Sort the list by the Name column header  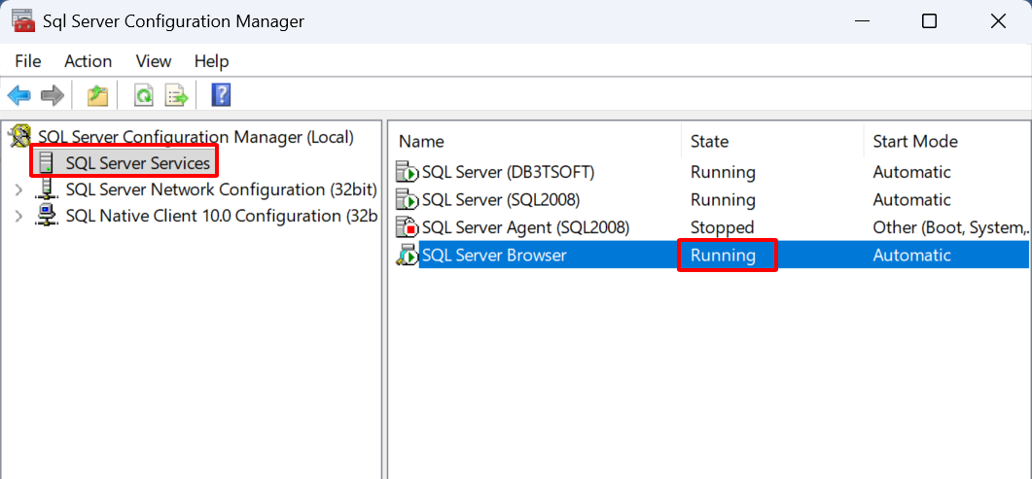[x=421, y=142]
